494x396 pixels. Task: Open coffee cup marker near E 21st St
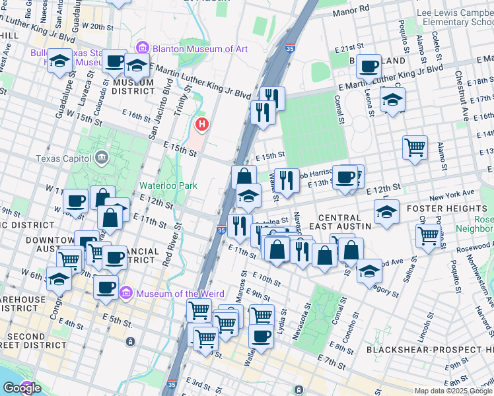click(369, 66)
